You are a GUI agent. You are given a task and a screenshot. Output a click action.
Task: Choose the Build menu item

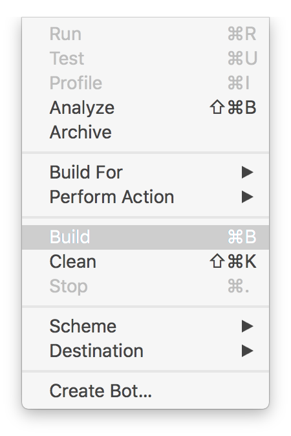pos(145,237)
